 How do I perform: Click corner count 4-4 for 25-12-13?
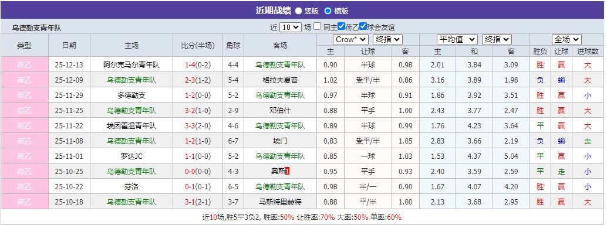(x=233, y=65)
